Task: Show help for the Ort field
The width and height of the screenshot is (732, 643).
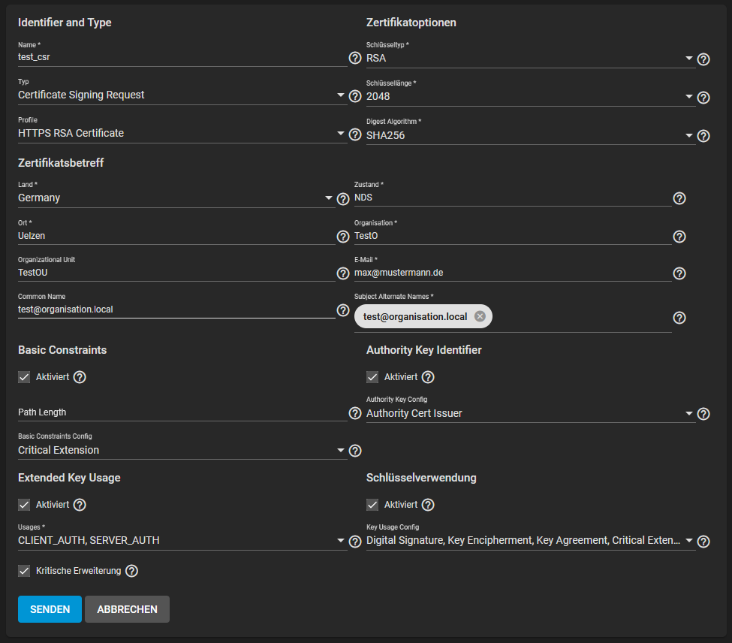Action: 342,237
